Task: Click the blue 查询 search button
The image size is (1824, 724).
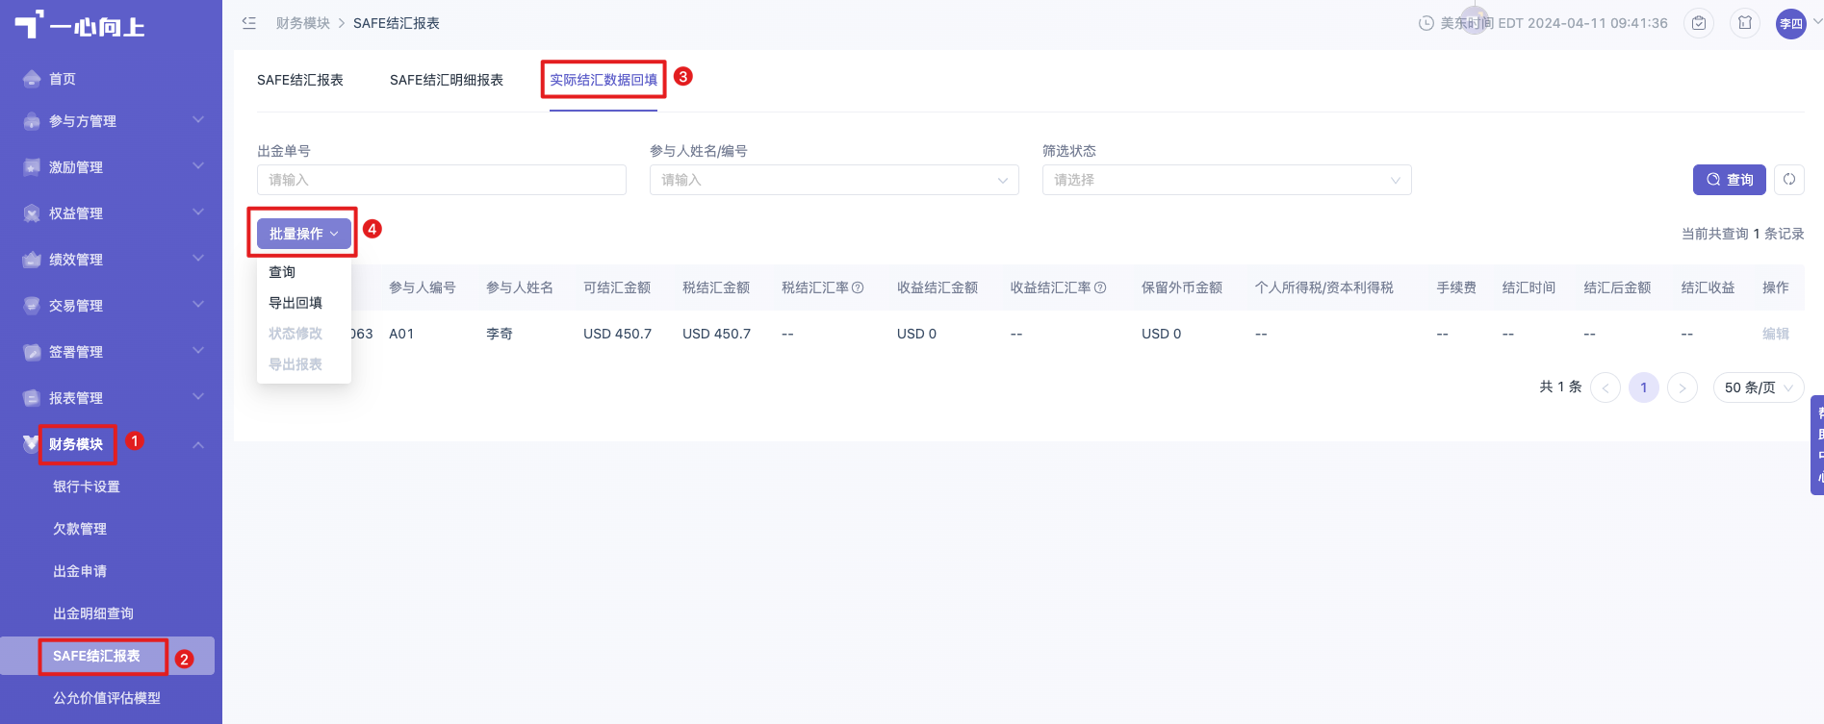Action: pyautogui.click(x=1730, y=180)
